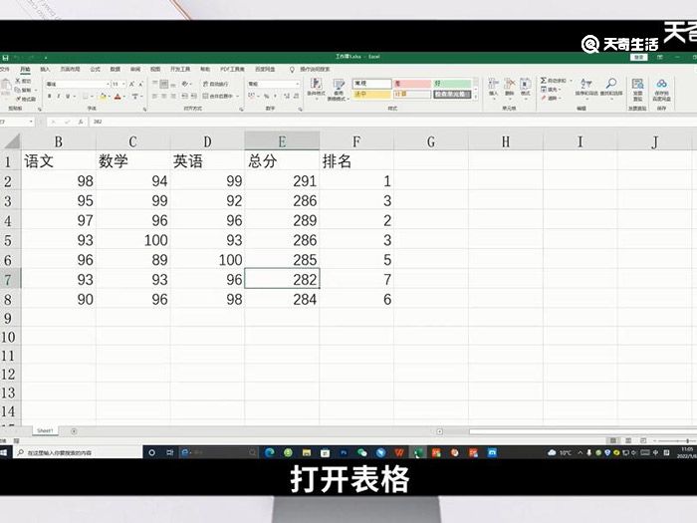Toggle Underline formatting

[x=68, y=96]
